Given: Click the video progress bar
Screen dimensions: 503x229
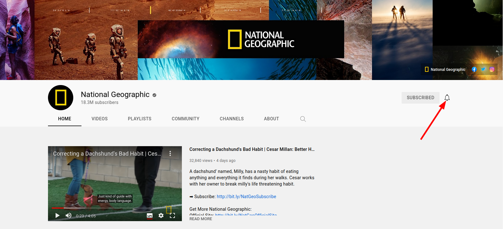Looking at the screenshot, I should 115,208.
